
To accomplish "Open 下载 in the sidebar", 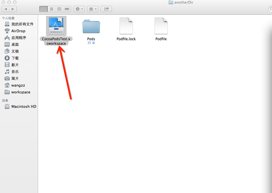I will (19, 58).
